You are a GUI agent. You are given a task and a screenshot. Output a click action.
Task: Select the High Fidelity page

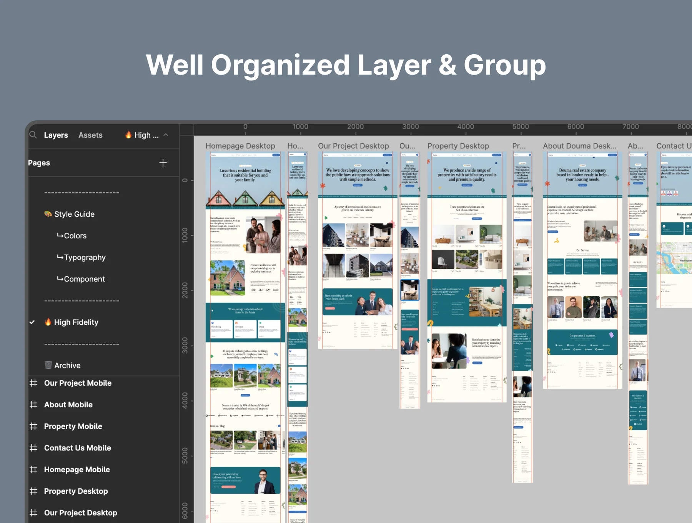pos(76,322)
